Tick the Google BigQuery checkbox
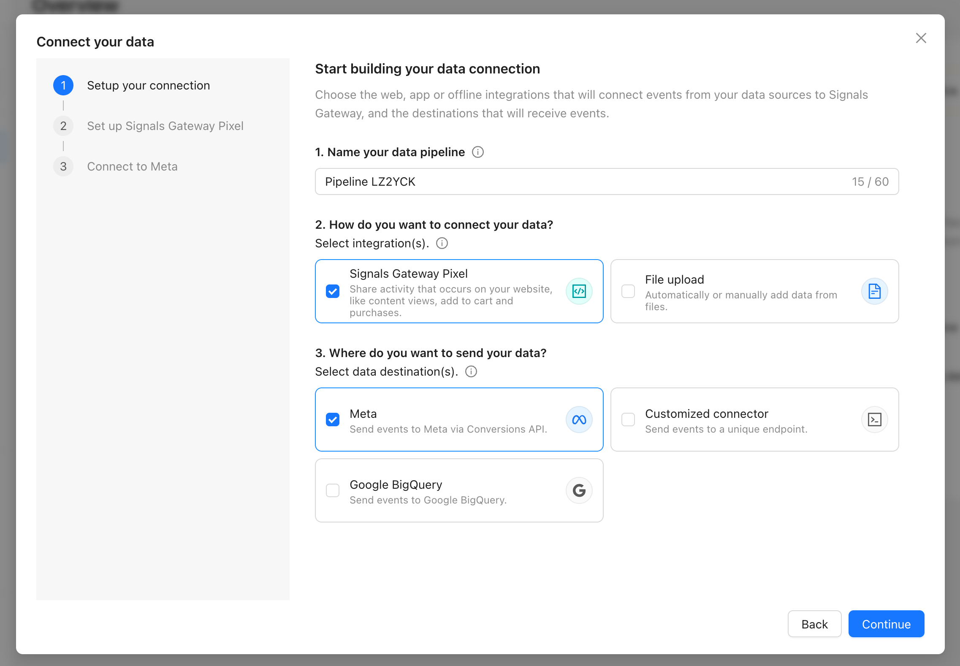The image size is (960, 666). click(333, 490)
